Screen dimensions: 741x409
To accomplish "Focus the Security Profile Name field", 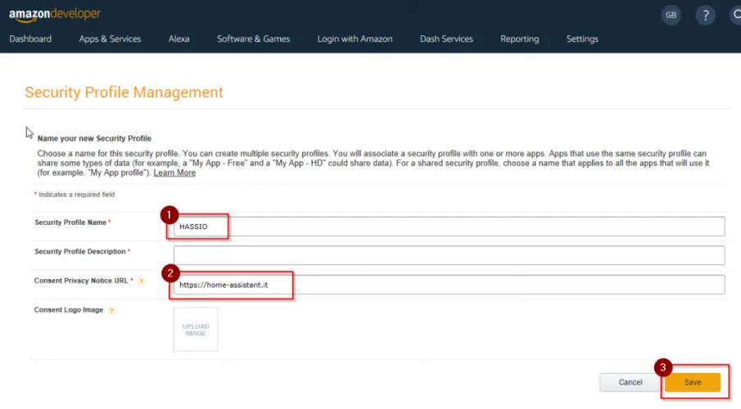I will coord(449,227).
